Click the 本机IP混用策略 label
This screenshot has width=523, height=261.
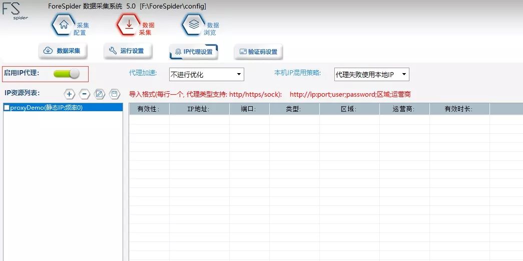tap(297, 73)
